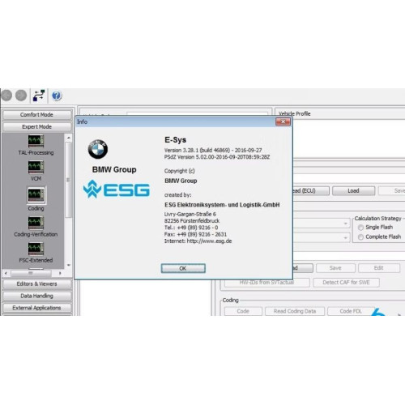The height and width of the screenshot is (405, 405).
Task: Open the Coding-Verification module icon
Action: point(36,223)
